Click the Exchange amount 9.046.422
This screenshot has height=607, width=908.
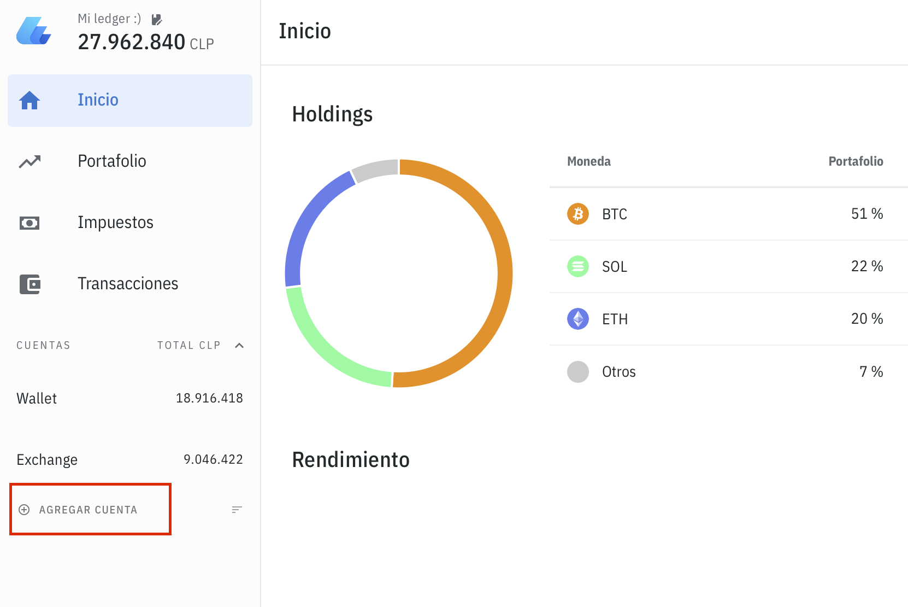pos(213,459)
